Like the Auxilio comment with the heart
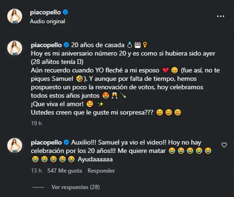Viewport: 234px width, 197px height. click(224, 145)
